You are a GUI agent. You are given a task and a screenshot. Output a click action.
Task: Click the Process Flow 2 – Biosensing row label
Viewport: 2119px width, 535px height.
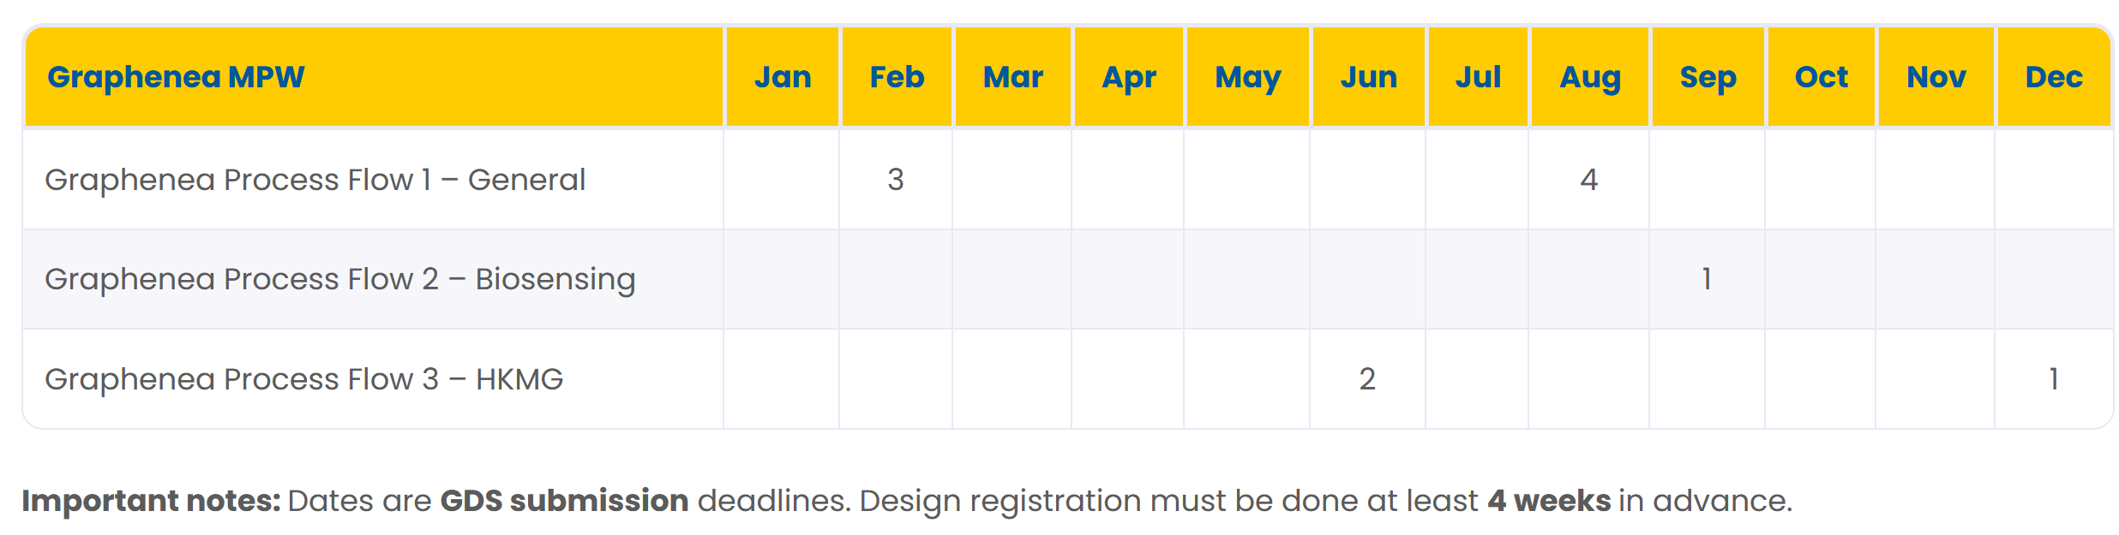coord(339,279)
